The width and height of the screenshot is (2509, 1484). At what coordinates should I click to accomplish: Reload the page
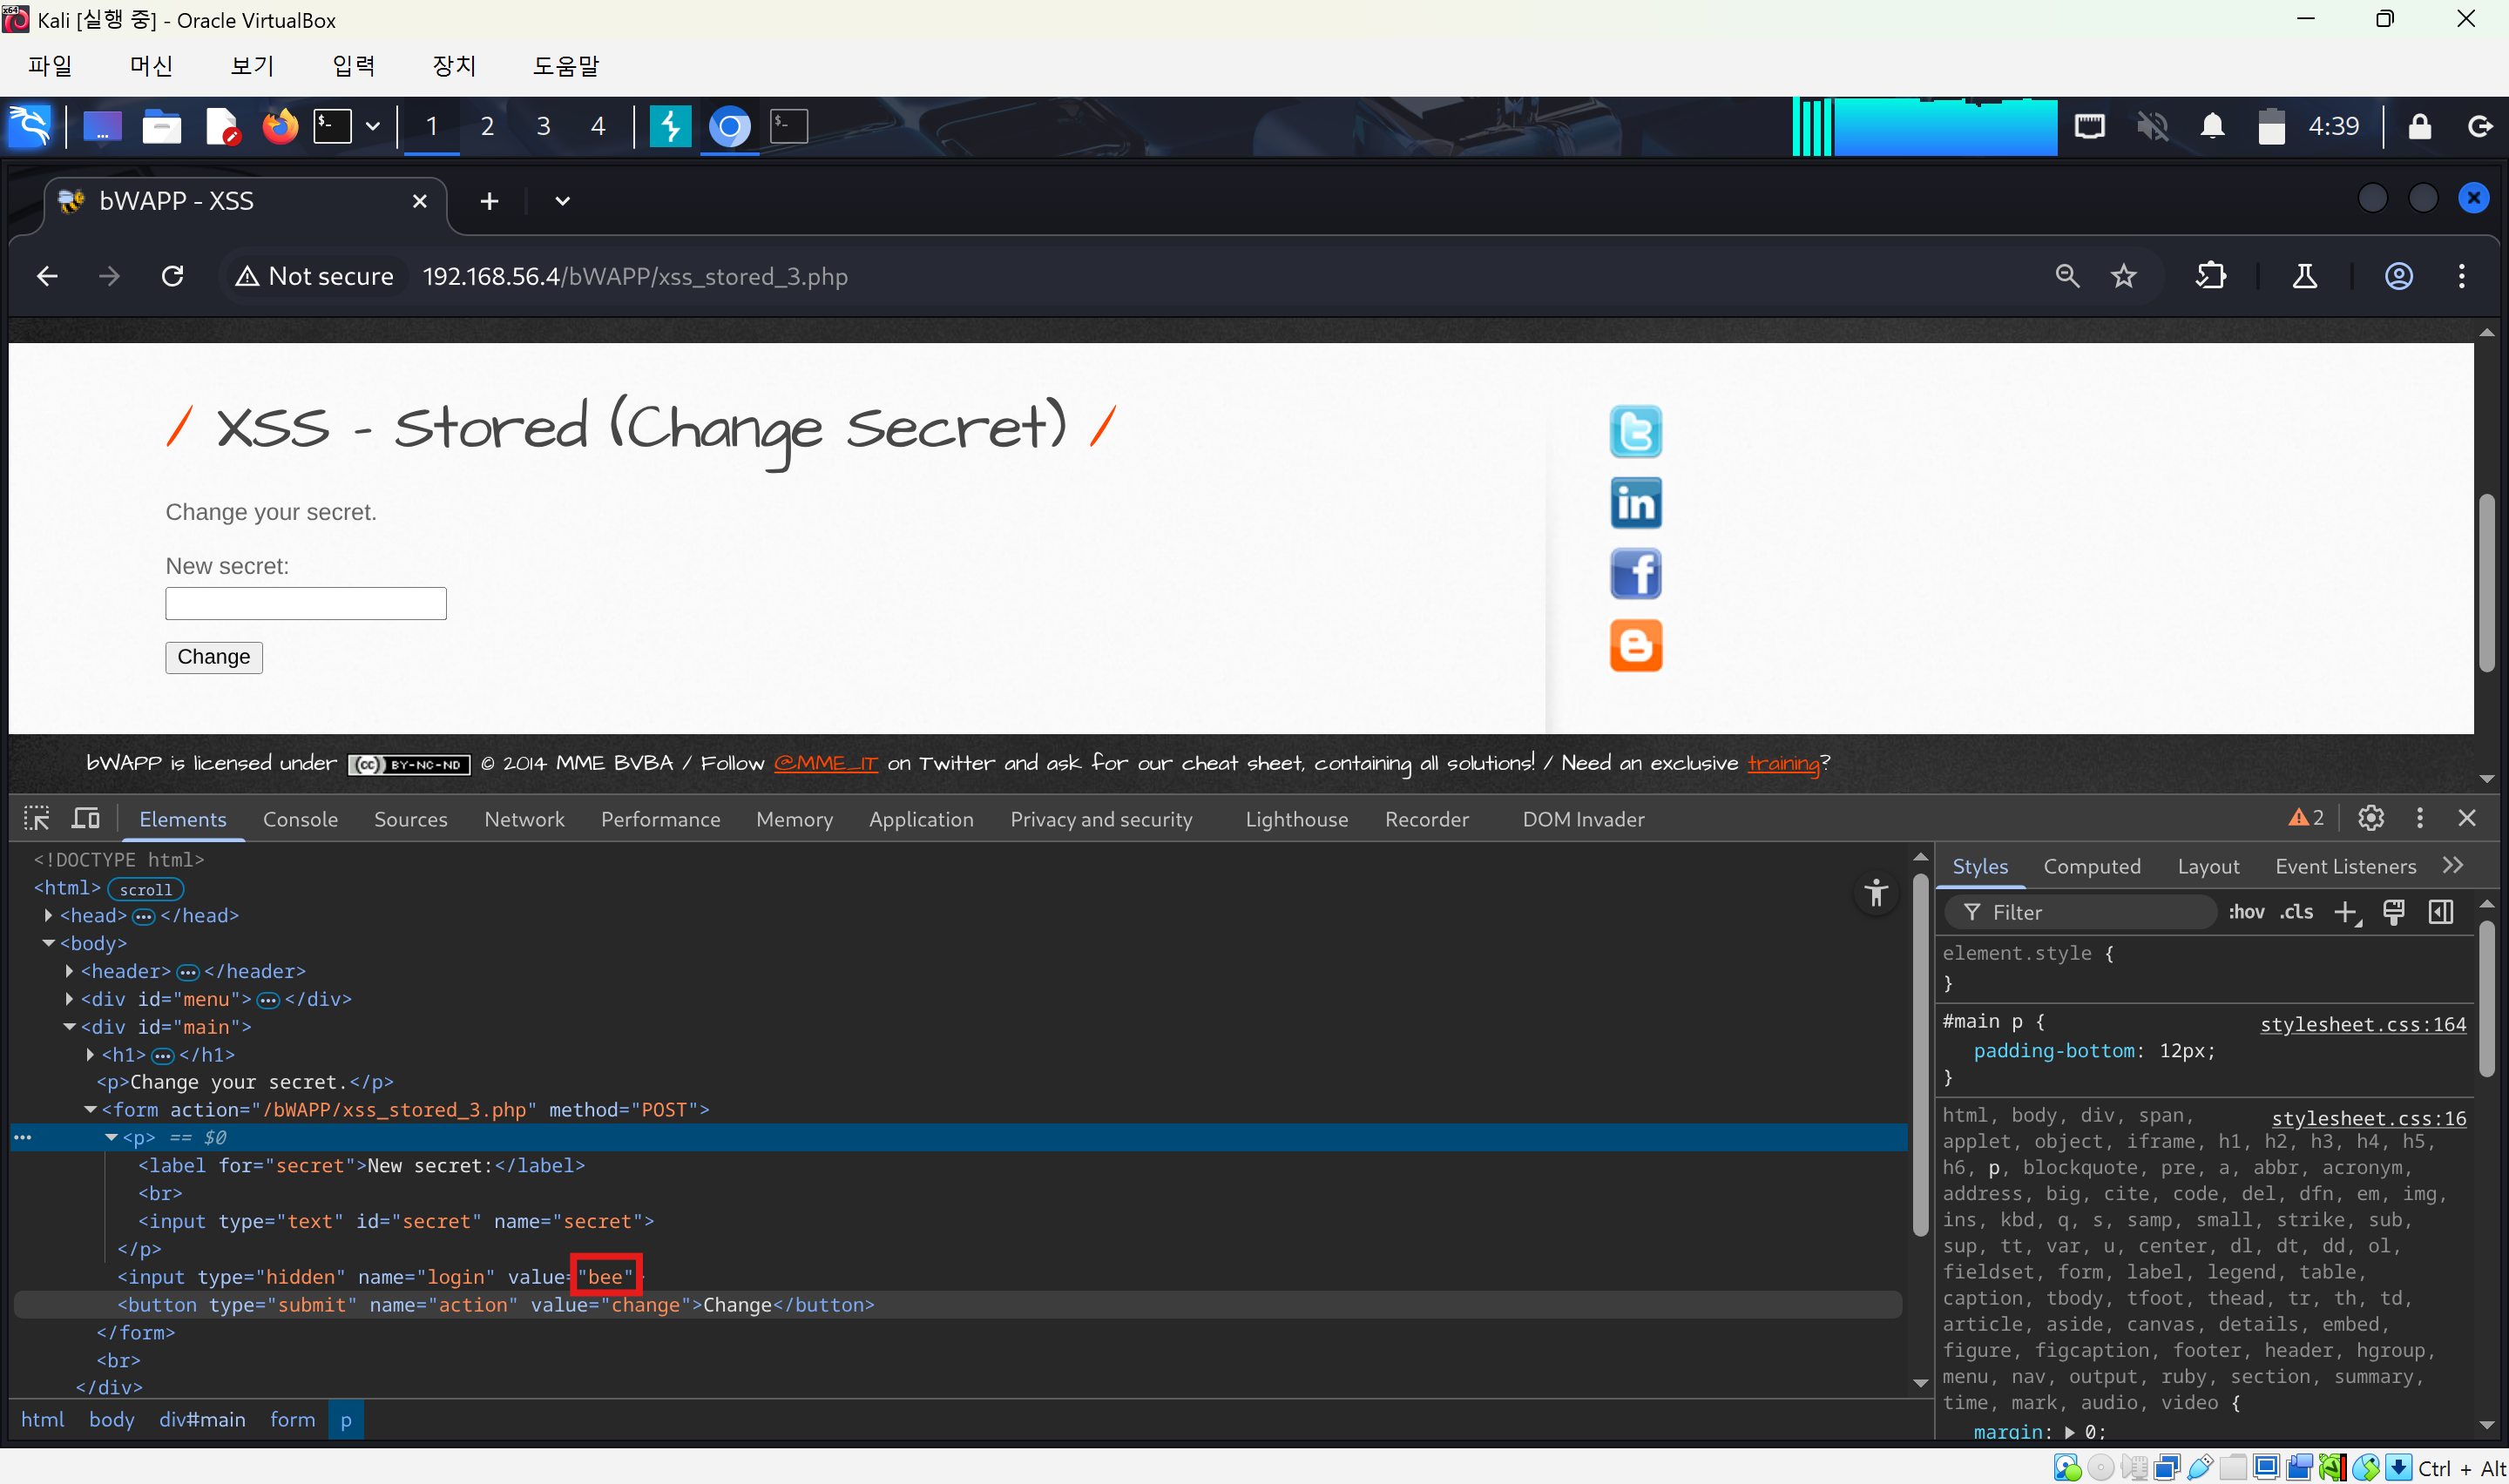click(x=172, y=276)
